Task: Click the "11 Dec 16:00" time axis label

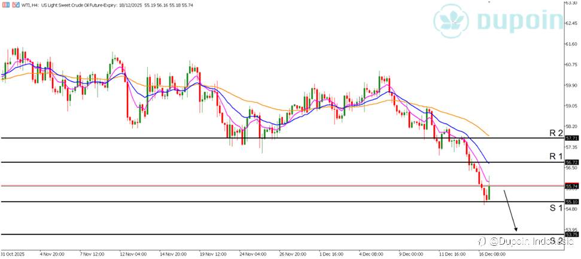Action: [x=454, y=254]
